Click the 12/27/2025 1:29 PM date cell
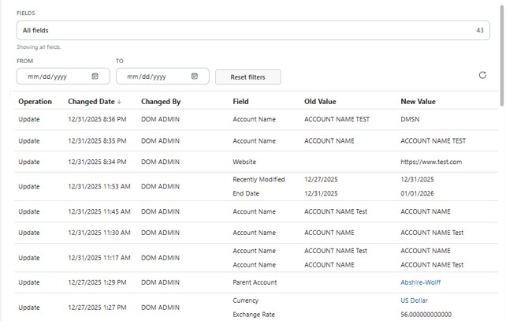Viewport: 506px width, 321px height. [97, 282]
